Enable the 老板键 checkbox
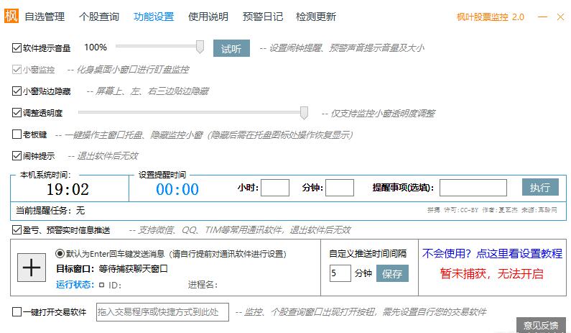571x333 pixels. (17, 134)
